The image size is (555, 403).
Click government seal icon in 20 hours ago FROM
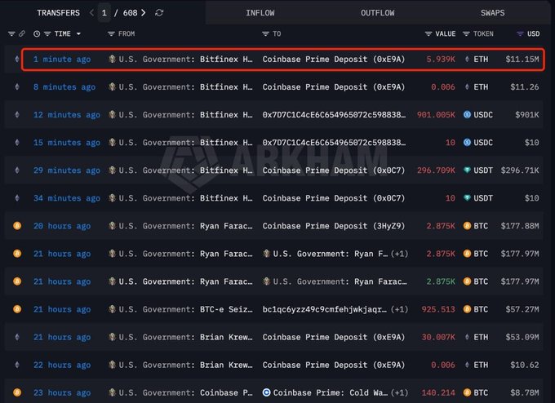112,225
